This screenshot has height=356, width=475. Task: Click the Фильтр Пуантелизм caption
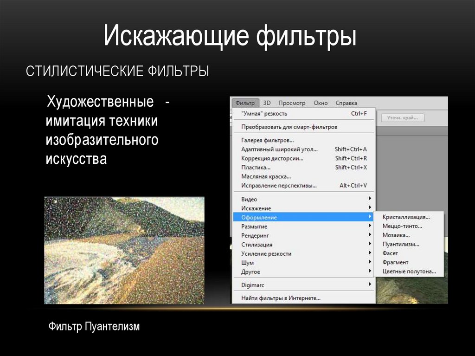94,327
